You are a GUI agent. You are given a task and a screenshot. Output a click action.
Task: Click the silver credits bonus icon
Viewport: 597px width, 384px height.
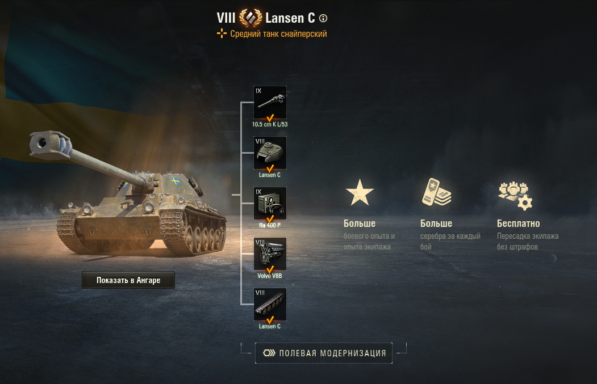[x=437, y=192]
